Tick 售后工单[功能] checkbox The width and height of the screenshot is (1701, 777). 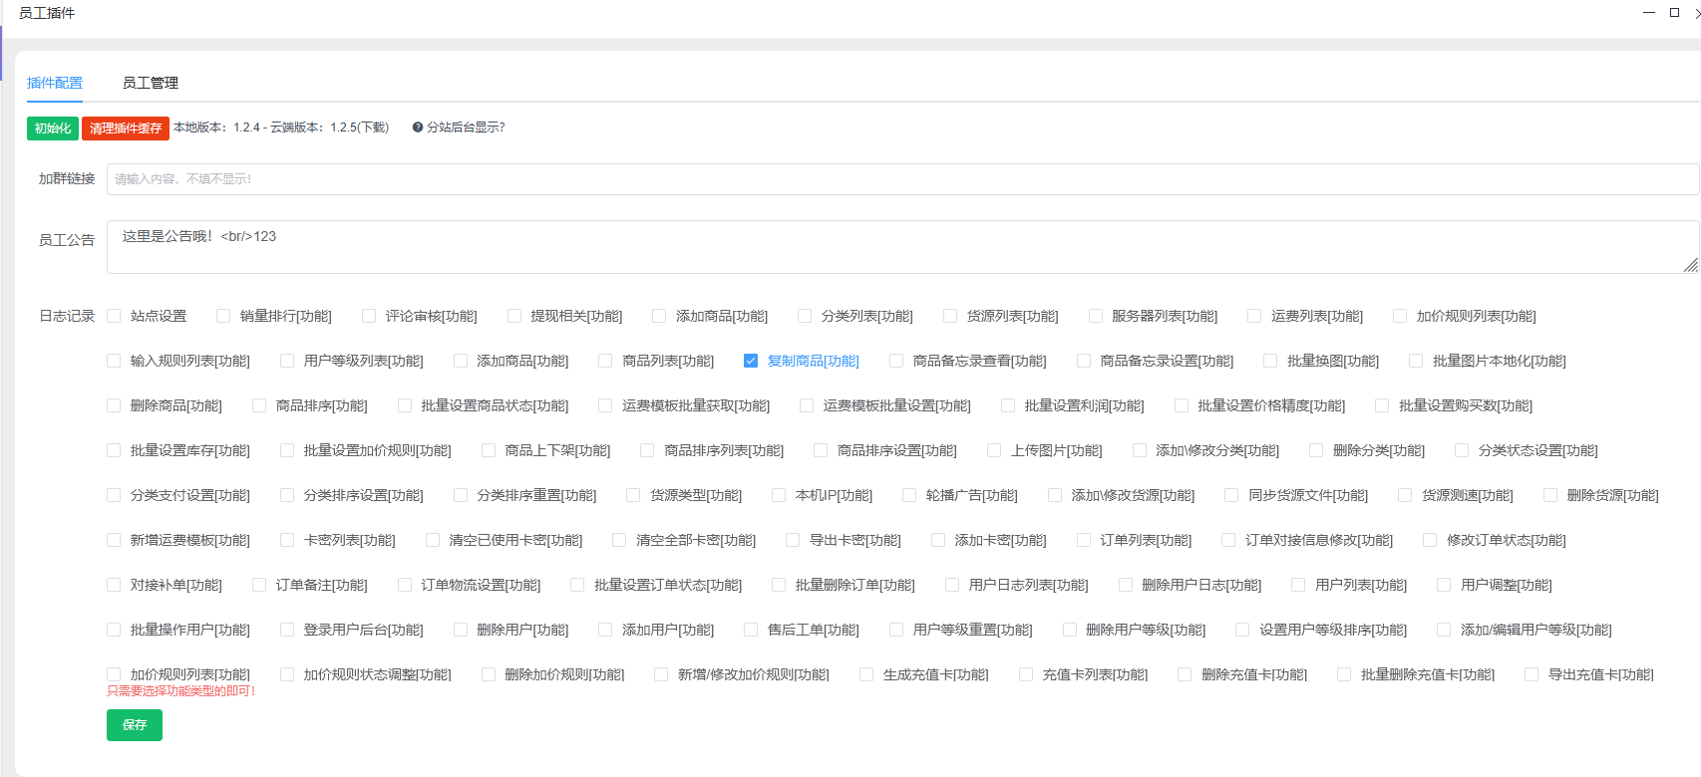tap(751, 630)
